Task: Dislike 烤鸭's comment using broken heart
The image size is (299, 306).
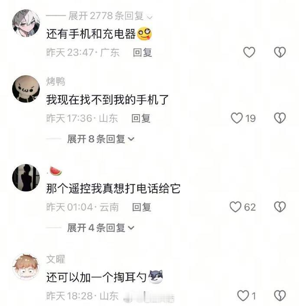Action: 280,118
